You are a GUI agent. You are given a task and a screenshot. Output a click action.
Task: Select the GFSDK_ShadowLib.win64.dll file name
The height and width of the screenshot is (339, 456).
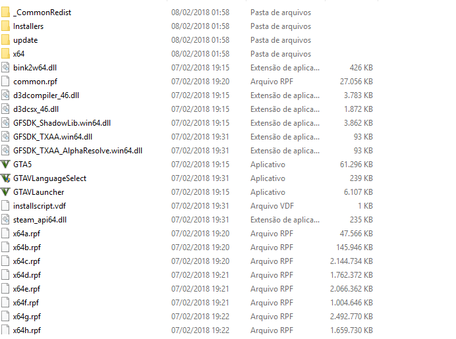[62, 123]
